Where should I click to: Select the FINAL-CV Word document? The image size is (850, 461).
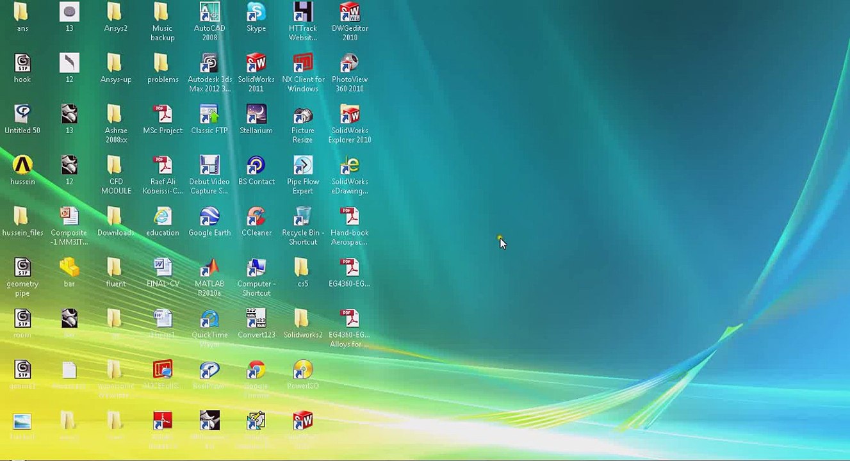(163, 268)
